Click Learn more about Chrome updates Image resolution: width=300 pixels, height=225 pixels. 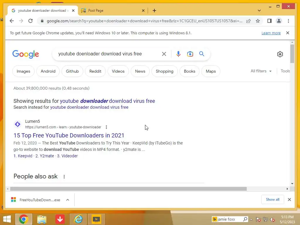point(271,33)
